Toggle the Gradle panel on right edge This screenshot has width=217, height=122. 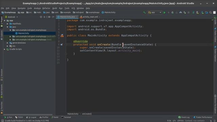tap(215, 21)
